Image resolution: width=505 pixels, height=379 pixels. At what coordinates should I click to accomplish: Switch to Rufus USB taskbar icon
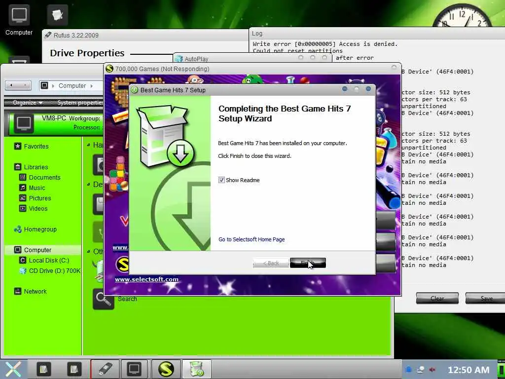click(x=105, y=369)
